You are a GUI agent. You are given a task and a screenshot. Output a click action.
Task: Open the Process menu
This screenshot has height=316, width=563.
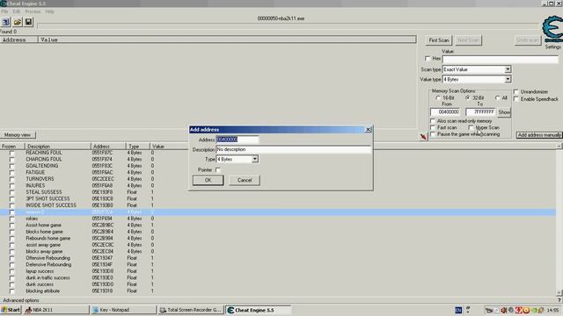click(33, 11)
